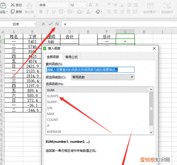
Task: Expand the fill color dropdown arrow
Action: tap(83, 12)
